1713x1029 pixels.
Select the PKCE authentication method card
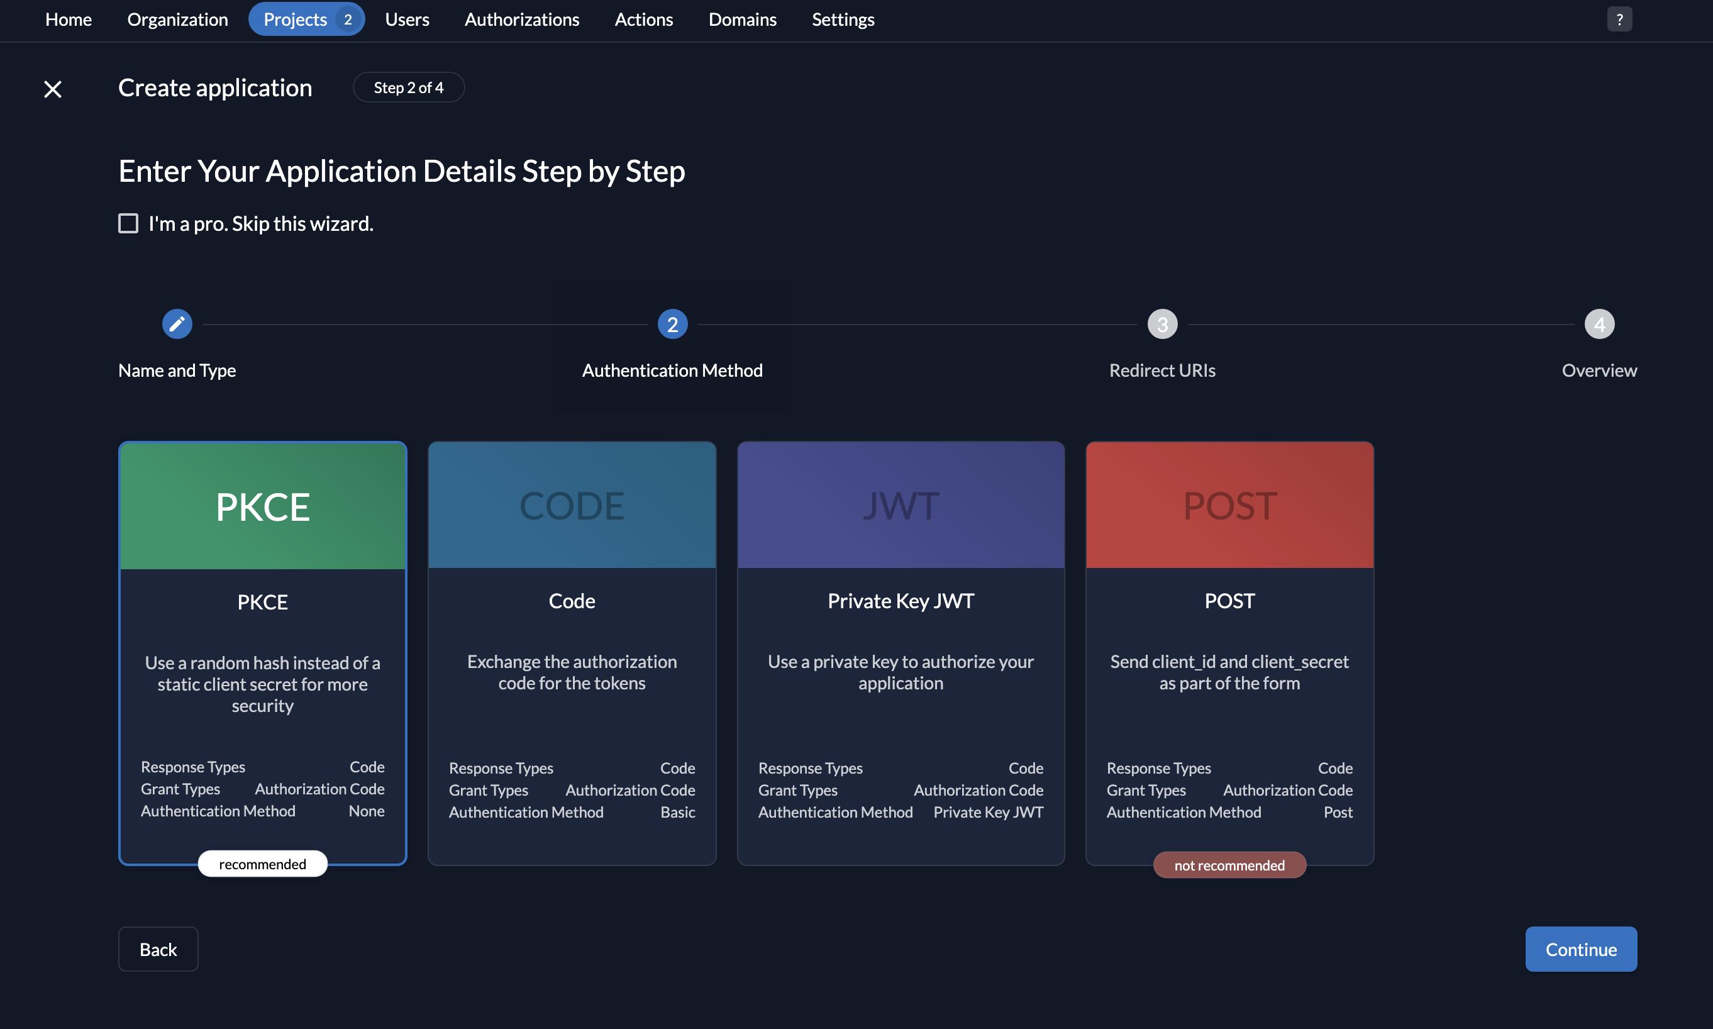point(262,652)
